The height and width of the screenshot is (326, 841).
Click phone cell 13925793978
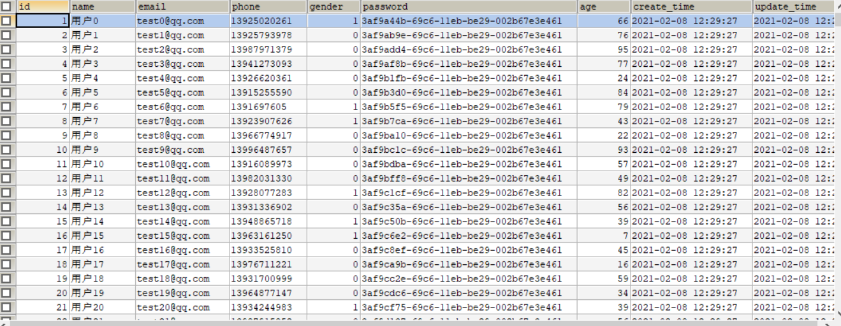[x=268, y=36]
